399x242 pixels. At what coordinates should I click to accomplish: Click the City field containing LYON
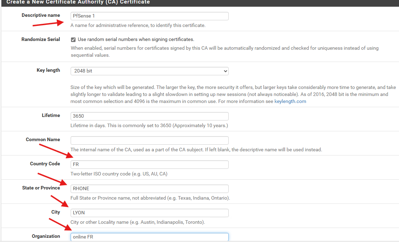149,213
